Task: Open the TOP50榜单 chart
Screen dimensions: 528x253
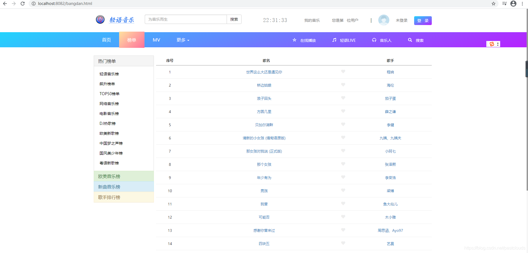Action: [x=109, y=94]
